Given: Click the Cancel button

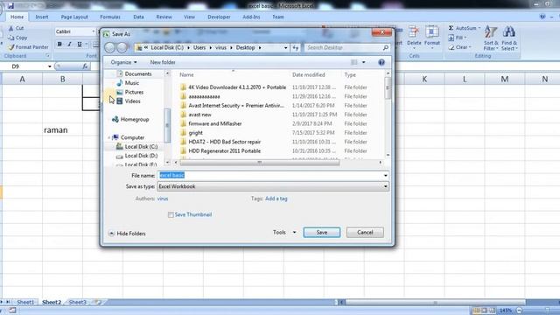Looking at the screenshot, I should click(x=365, y=232).
